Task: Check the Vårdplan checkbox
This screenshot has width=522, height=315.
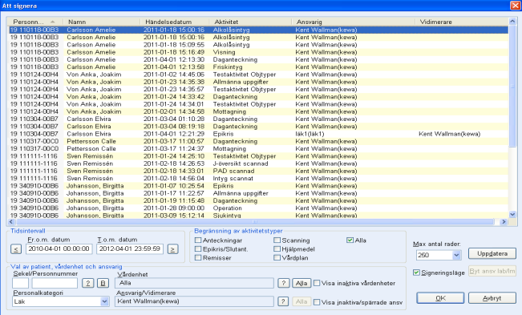Action: [277, 257]
